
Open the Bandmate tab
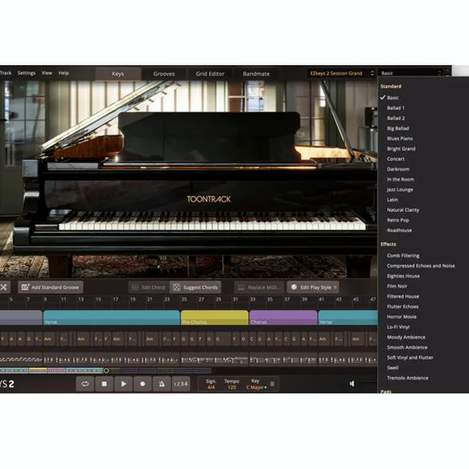[256, 74]
